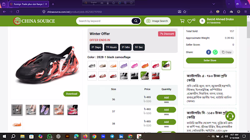250x140 pixels.
Task: Expand the list all tabs chevron
Action: pyautogui.click(x=214, y=4)
